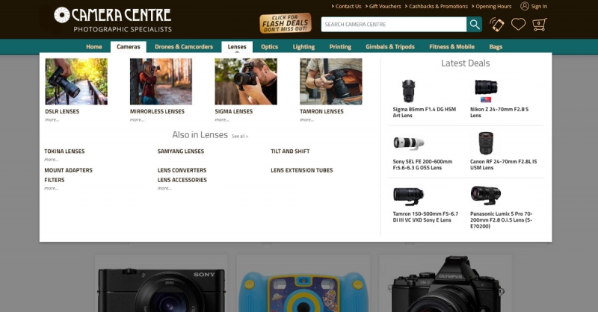Open the Optics menu
The image size is (598, 312).
pos(269,46)
